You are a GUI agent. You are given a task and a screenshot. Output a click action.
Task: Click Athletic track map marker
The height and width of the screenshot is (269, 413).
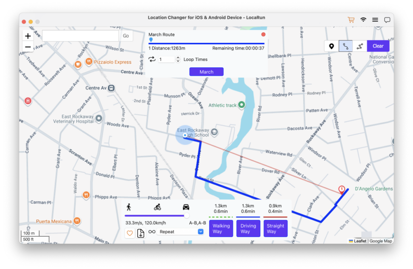coord(242,105)
